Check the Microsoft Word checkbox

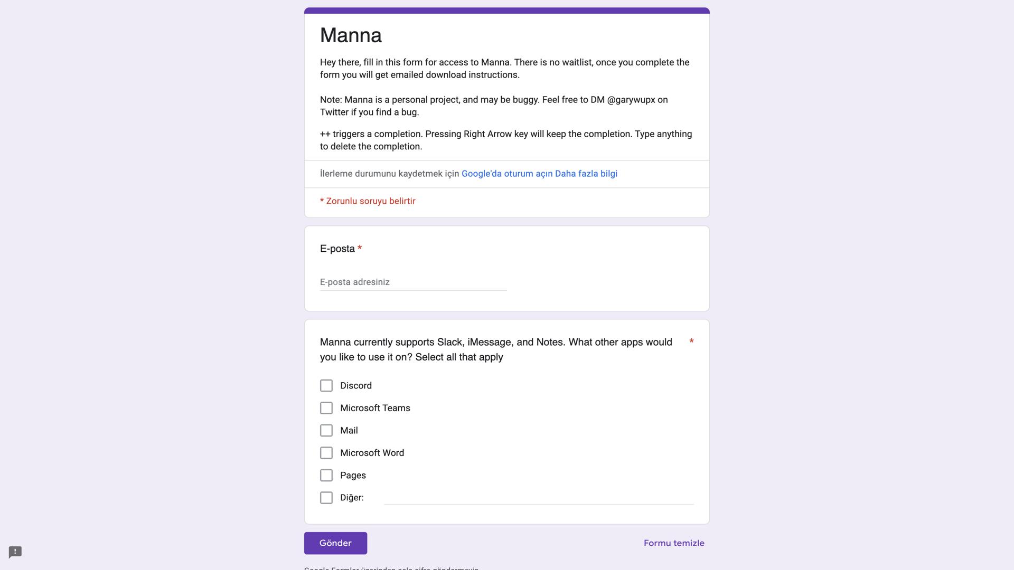tap(326, 453)
